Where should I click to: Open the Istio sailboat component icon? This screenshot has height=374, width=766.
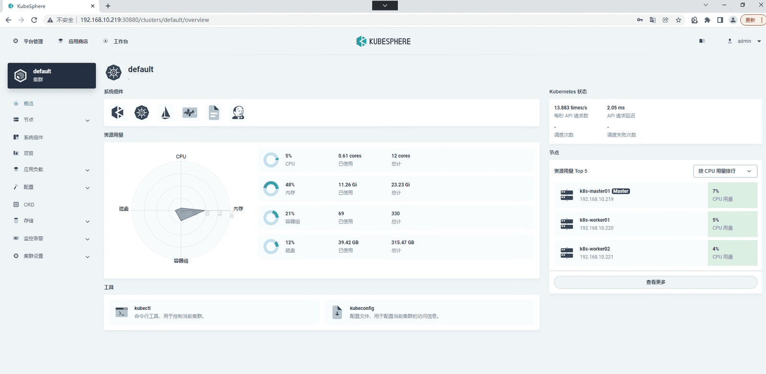point(166,112)
